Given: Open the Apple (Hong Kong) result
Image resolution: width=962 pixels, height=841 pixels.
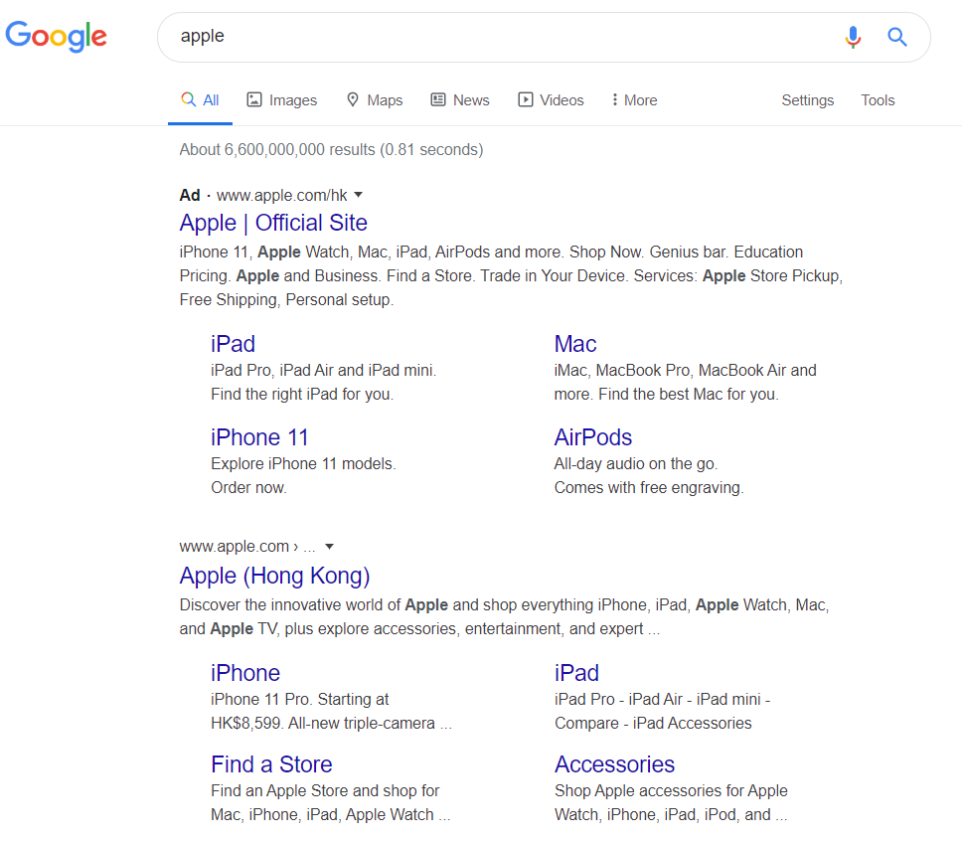Looking at the screenshot, I should click(275, 576).
